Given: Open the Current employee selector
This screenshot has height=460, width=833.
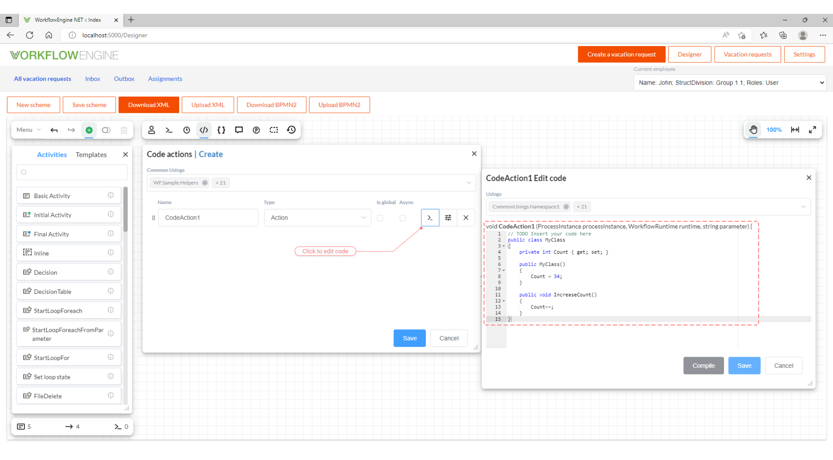Looking at the screenshot, I should pyautogui.click(x=730, y=83).
